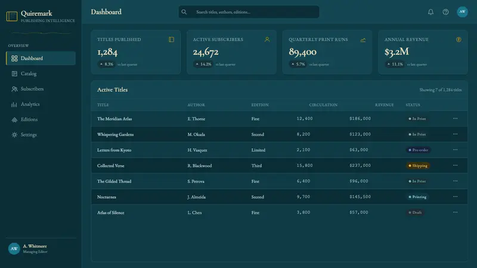Click the Printing status badge

[417, 197]
